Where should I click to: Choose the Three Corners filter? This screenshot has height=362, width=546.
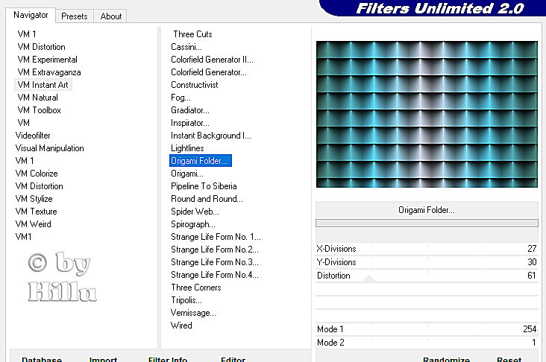pos(196,288)
